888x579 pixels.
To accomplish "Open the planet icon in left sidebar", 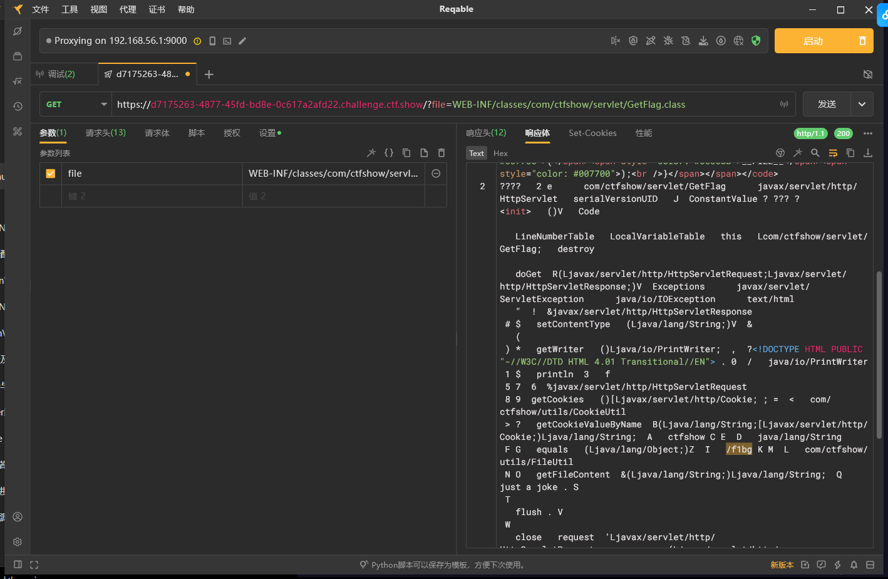I will click(18, 31).
